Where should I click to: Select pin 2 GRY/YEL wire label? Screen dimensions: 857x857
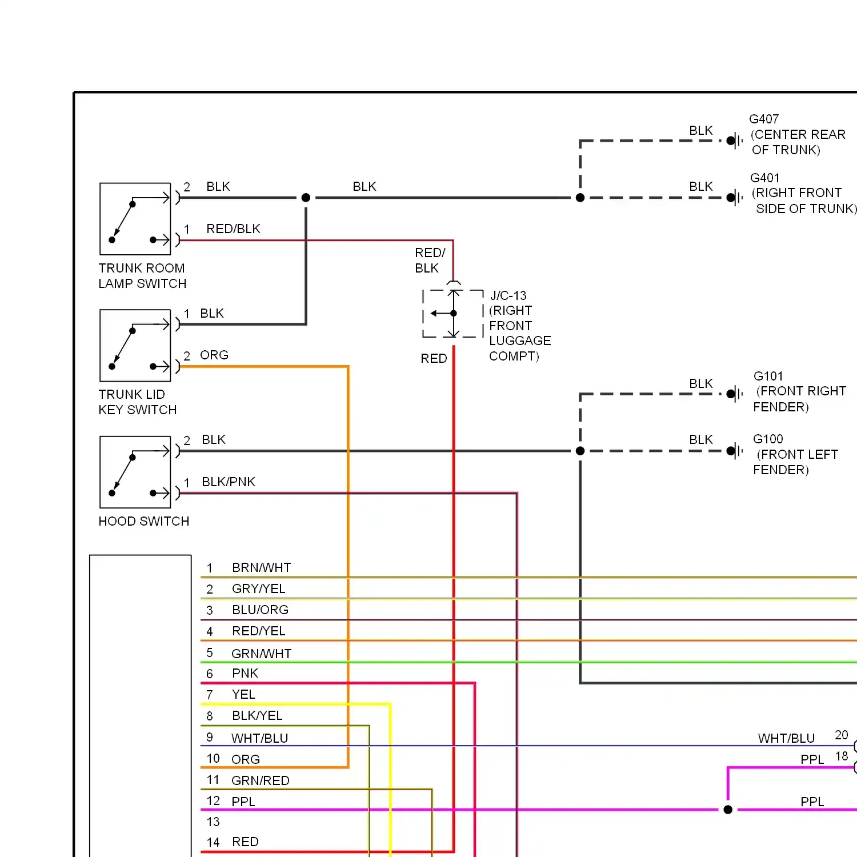[x=259, y=588]
